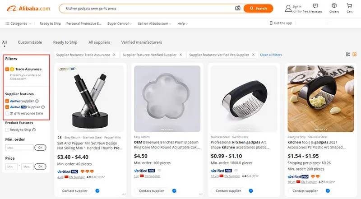Click the Clear all filters link

coord(271,55)
